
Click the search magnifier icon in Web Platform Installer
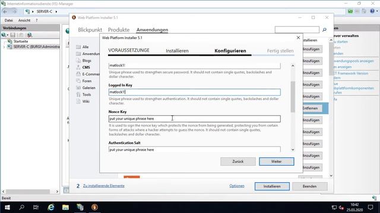(325, 30)
